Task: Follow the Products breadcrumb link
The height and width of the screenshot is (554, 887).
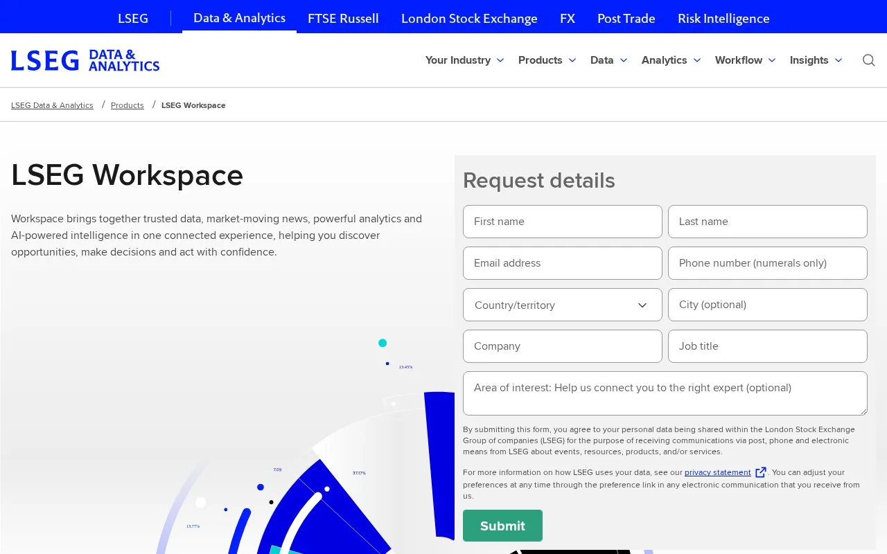Action: click(128, 105)
